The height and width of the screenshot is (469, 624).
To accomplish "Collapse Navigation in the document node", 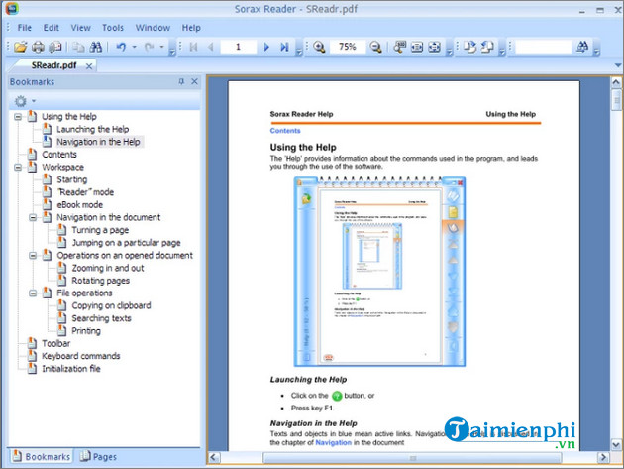I will coord(33,217).
